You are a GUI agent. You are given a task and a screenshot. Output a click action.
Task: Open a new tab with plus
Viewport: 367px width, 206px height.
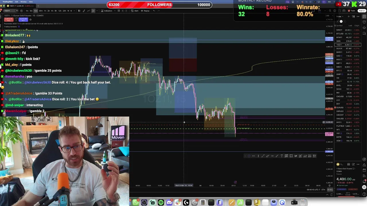pyautogui.click(x=38, y=6)
